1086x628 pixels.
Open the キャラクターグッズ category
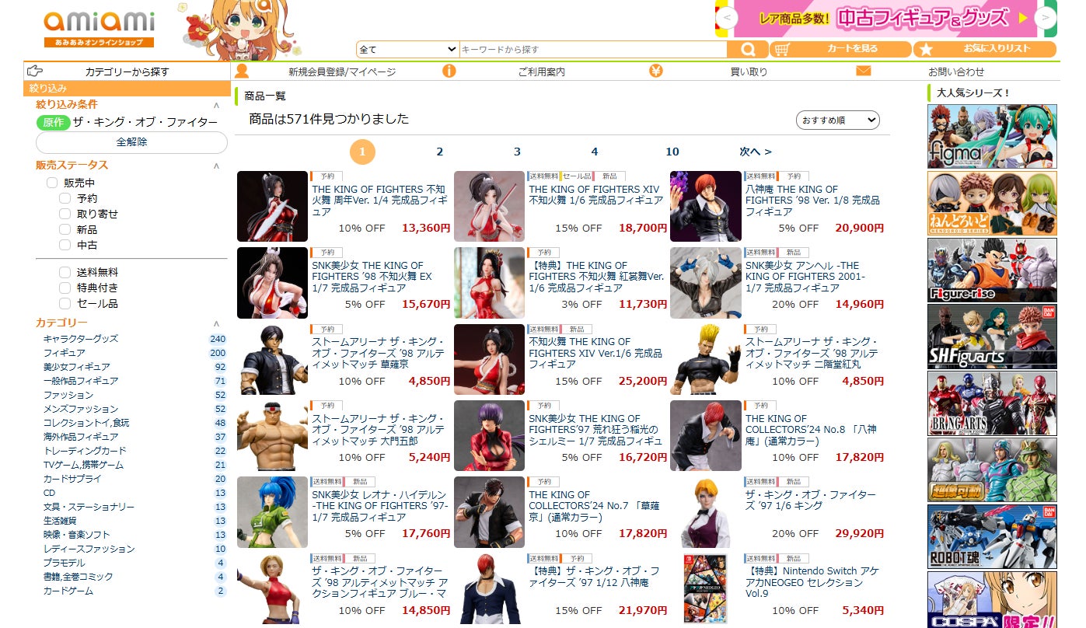[81, 339]
